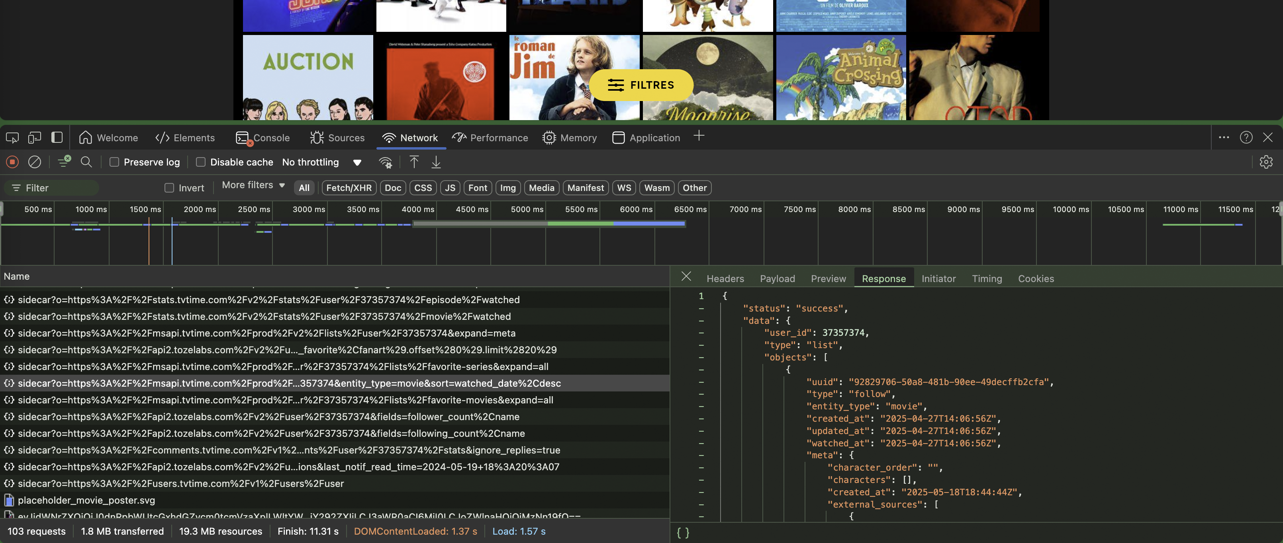Open the Performance tab
This screenshot has height=543, width=1283.
click(490, 138)
